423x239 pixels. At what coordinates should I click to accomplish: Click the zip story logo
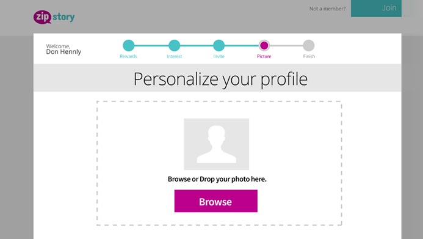click(54, 17)
